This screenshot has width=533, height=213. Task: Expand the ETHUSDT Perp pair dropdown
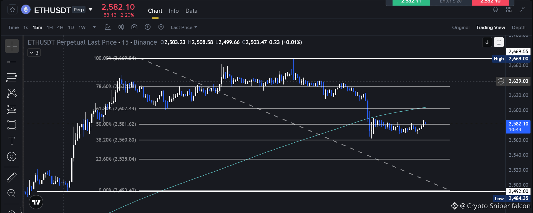click(90, 10)
